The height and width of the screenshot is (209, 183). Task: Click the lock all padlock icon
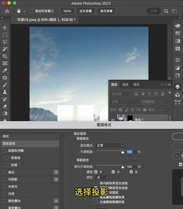pos(145,110)
